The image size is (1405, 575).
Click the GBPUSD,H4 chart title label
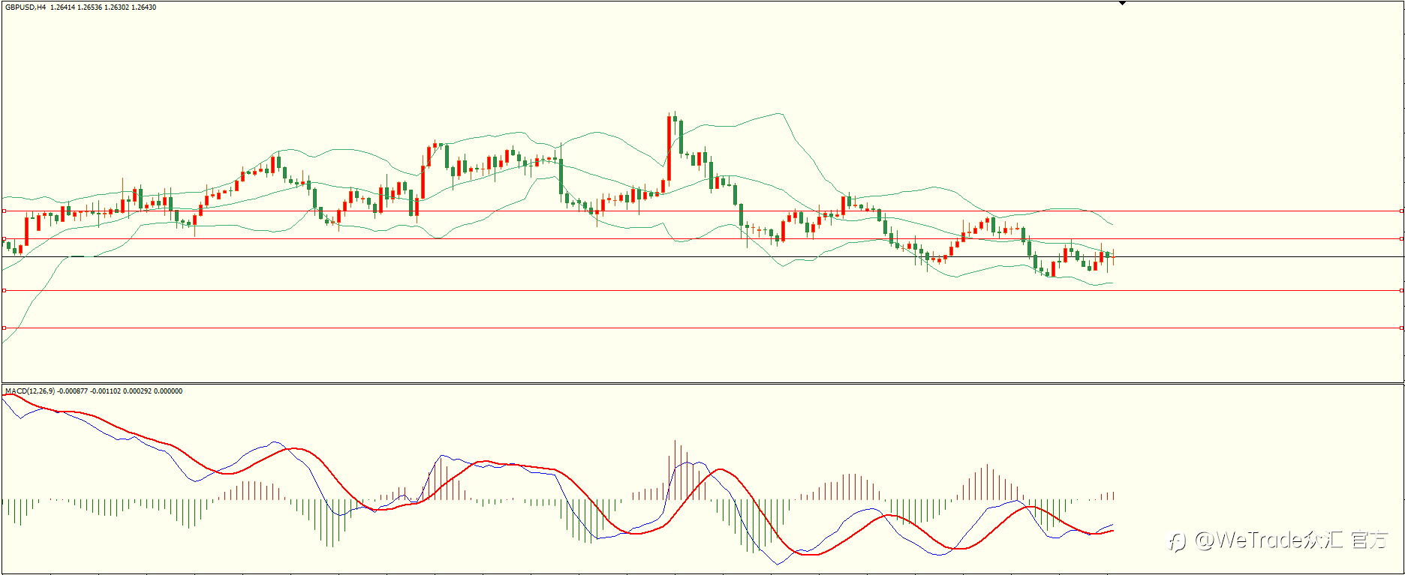tap(25, 7)
